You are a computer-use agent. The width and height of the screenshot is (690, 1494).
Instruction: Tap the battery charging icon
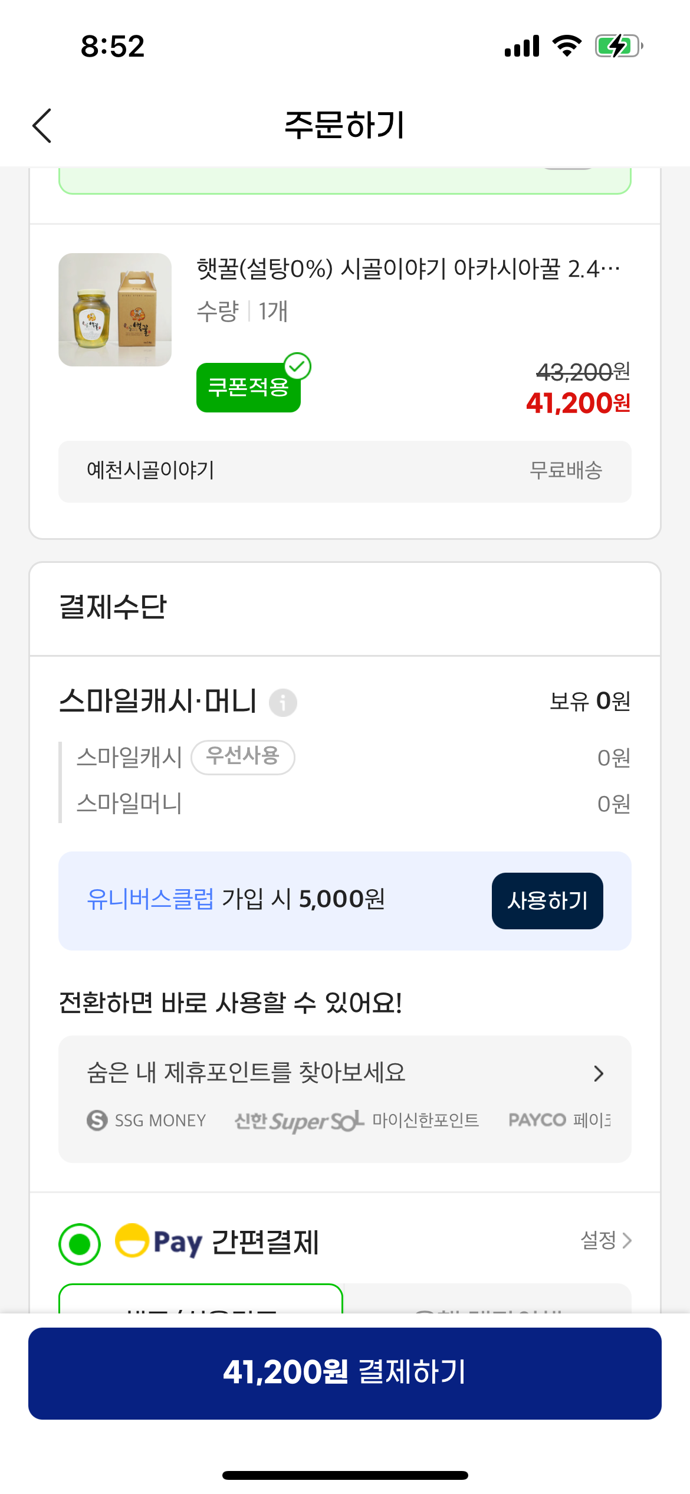tap(618, 45)
